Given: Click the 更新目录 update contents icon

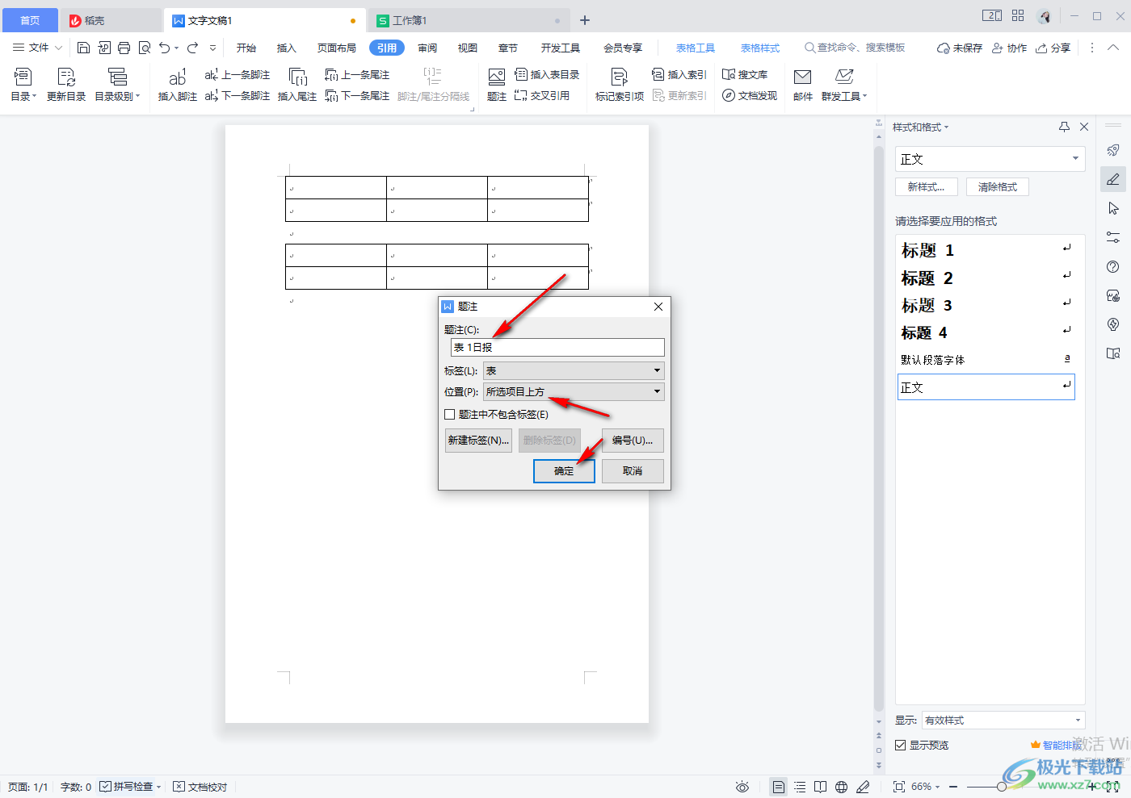Looking at the screenshot, I should tap(66, 85).
